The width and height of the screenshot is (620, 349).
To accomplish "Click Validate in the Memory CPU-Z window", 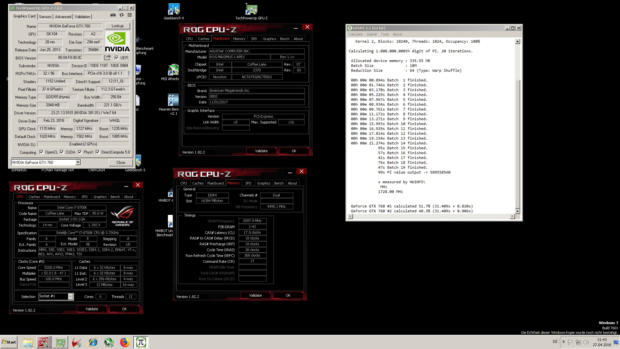I will pos(255,295).
